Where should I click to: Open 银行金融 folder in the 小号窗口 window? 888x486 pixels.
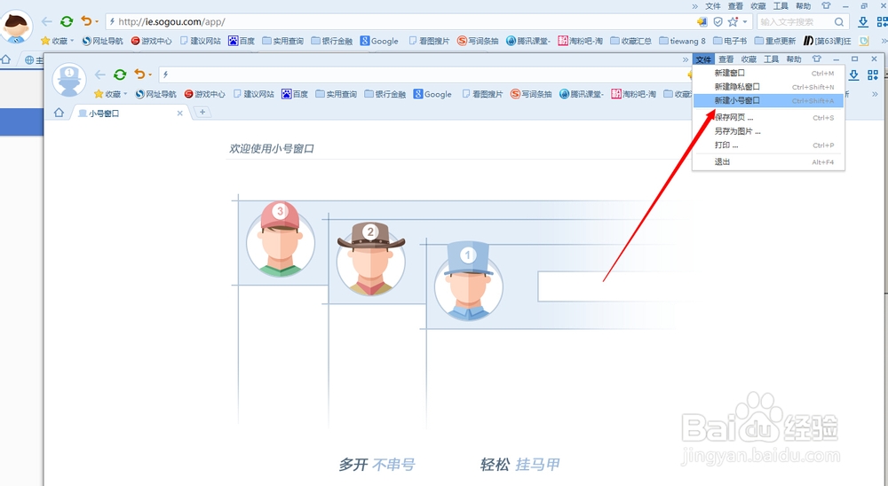pos(385,94)
